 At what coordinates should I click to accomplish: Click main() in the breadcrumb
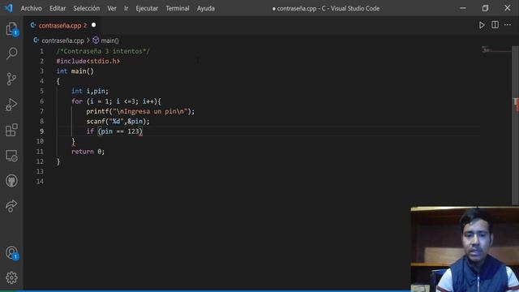pyautogui.click(x=109, y=41)
